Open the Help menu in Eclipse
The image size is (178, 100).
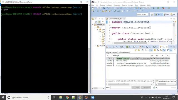coord(149,5)
